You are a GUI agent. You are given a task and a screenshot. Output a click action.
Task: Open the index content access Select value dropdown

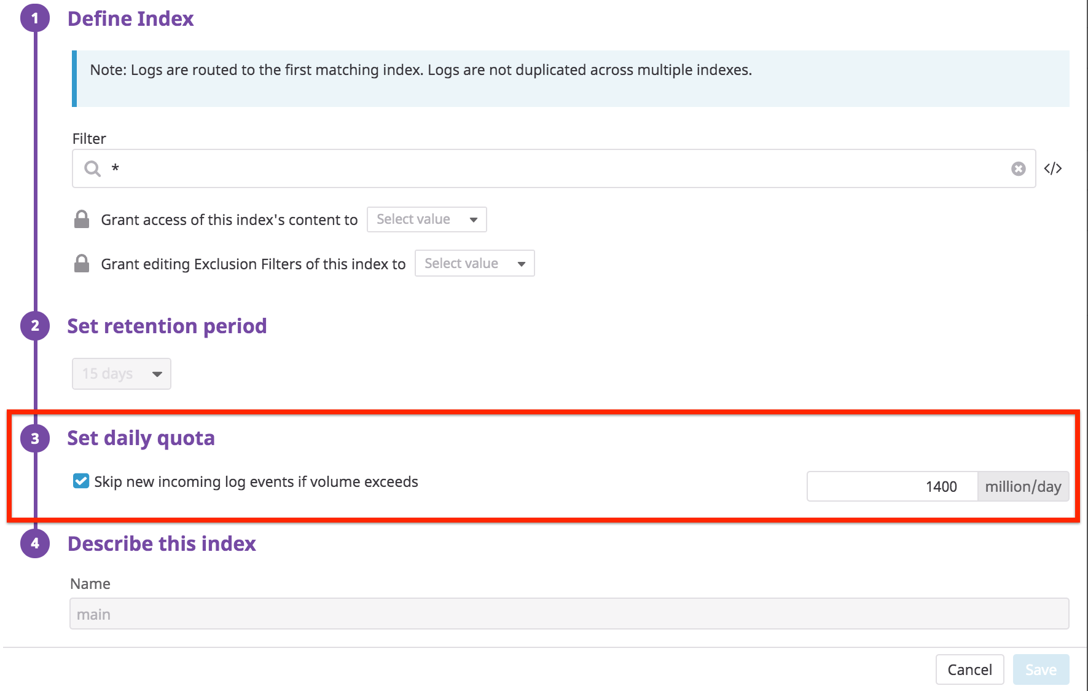click(x=426, y=219)
